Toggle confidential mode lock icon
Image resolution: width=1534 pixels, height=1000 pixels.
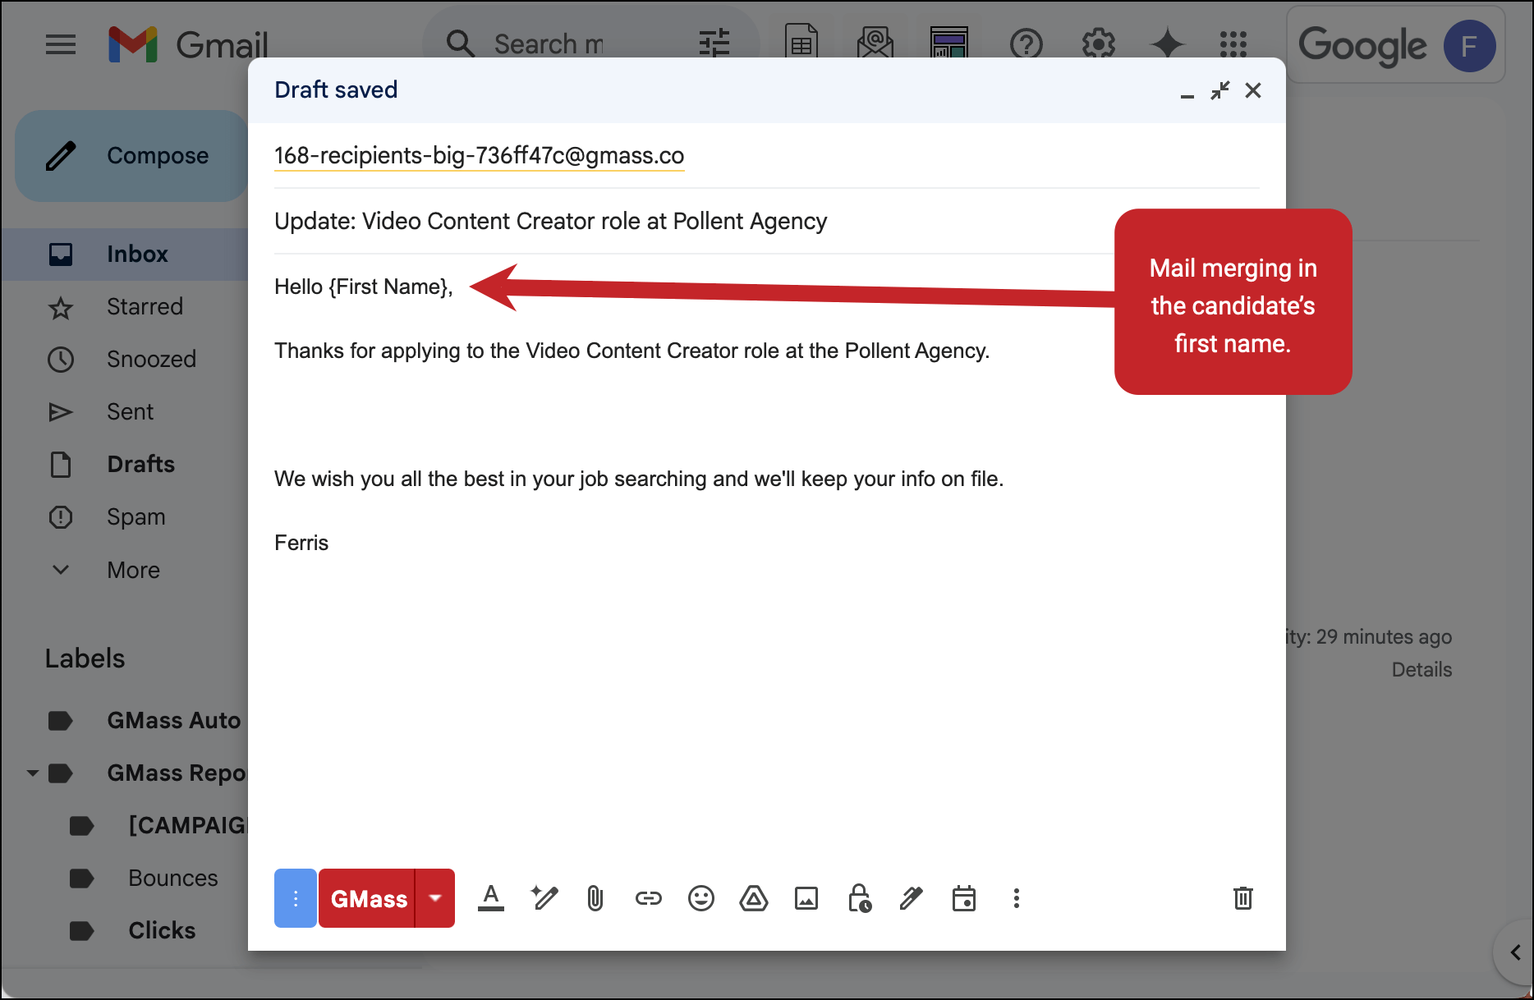859,898
